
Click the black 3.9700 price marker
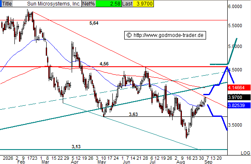[239, 97]
